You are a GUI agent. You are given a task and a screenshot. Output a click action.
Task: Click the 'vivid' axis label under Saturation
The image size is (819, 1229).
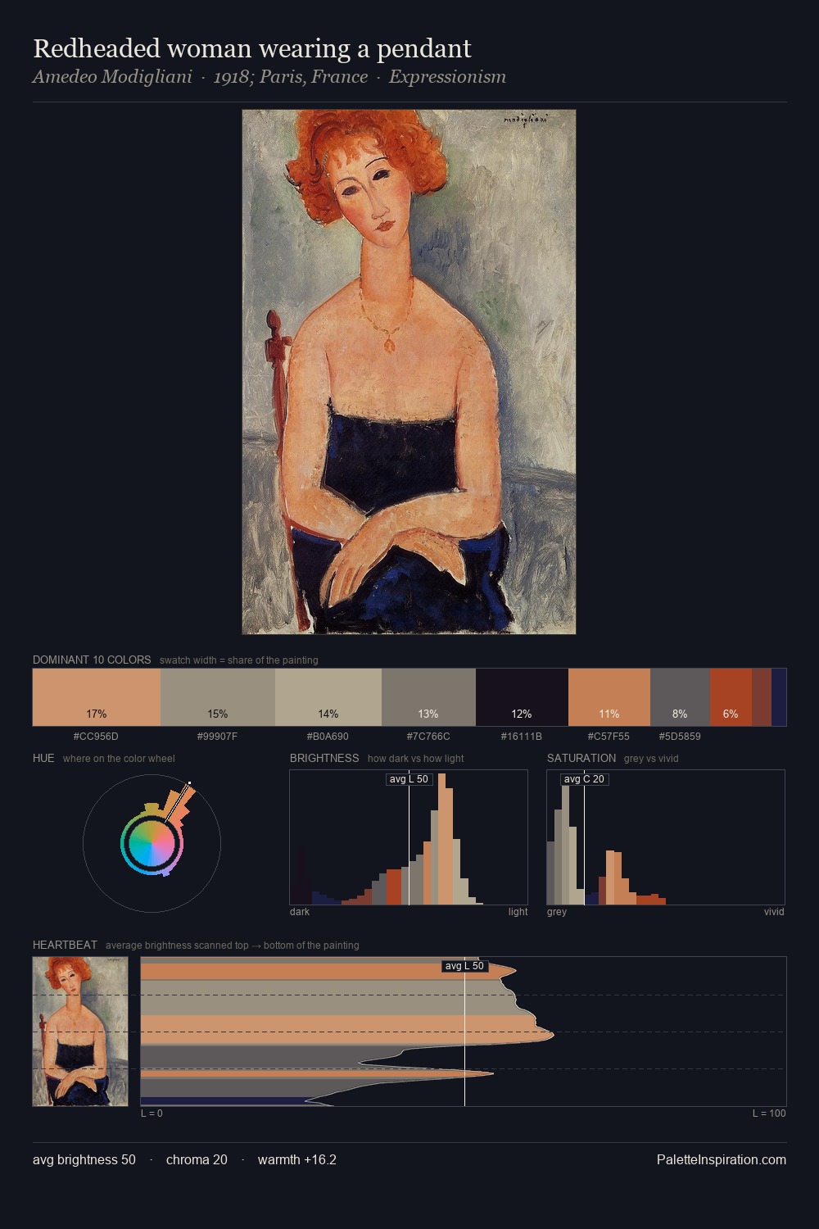click(x=774, y=912)
